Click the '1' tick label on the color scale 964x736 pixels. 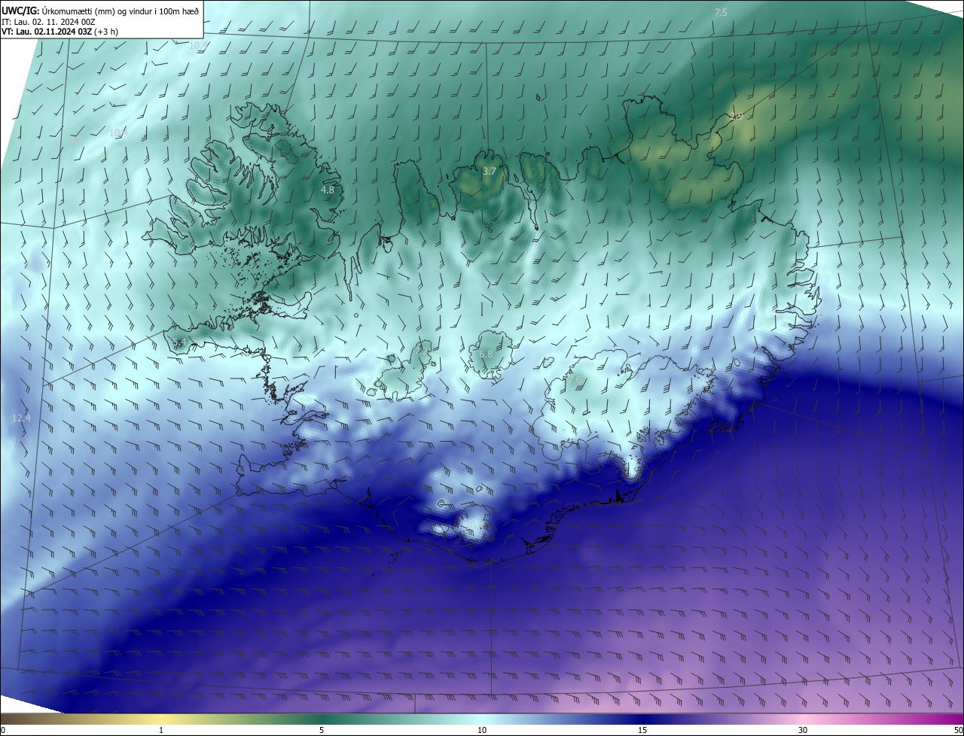(x=161, y=730)
